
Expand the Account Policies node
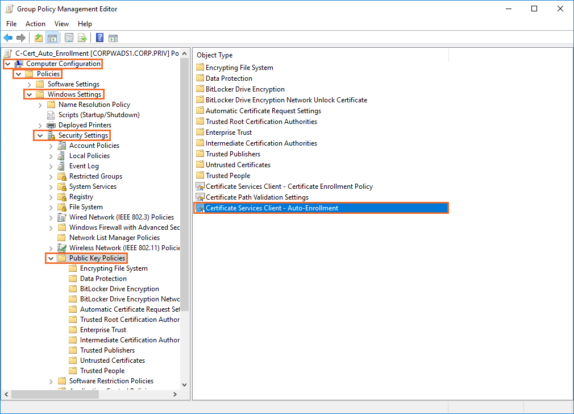coord(51,146)
